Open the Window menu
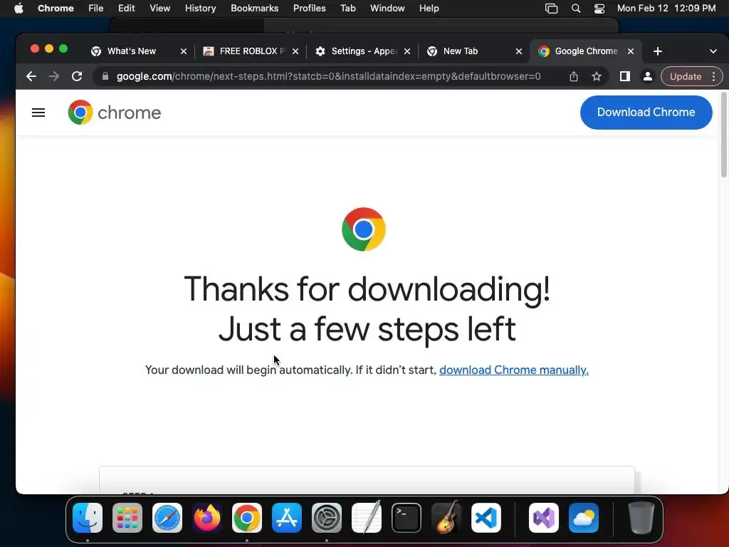Screen dimensions: 729x547 pyautogui.click(x=387, y=9)
